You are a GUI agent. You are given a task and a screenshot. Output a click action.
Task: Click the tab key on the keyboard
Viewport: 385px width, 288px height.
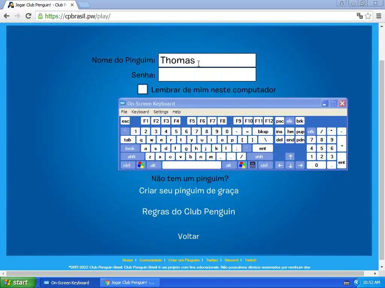pos(128,140)
